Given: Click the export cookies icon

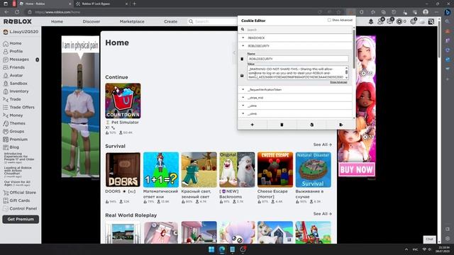Looking at the screenshot, I should 340,125.
